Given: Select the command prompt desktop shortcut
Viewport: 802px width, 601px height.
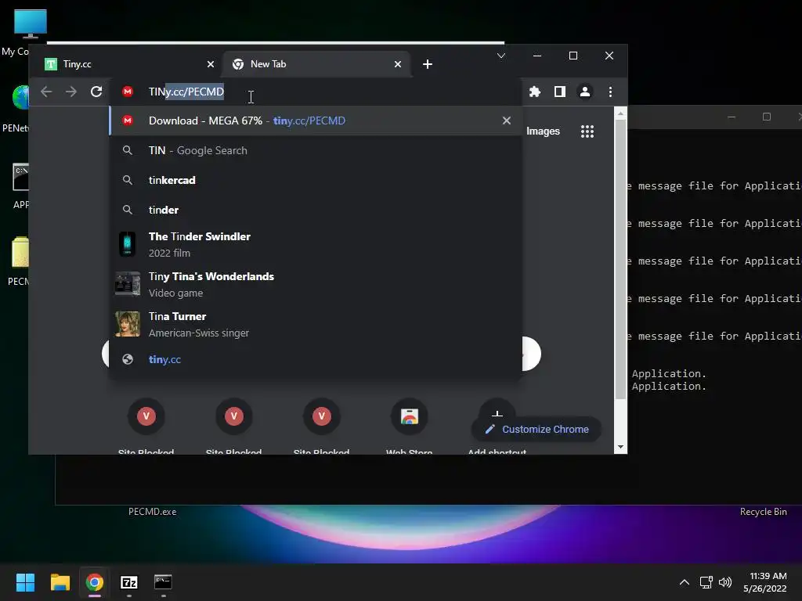Looking at the screenshot, I should [20, 177].
